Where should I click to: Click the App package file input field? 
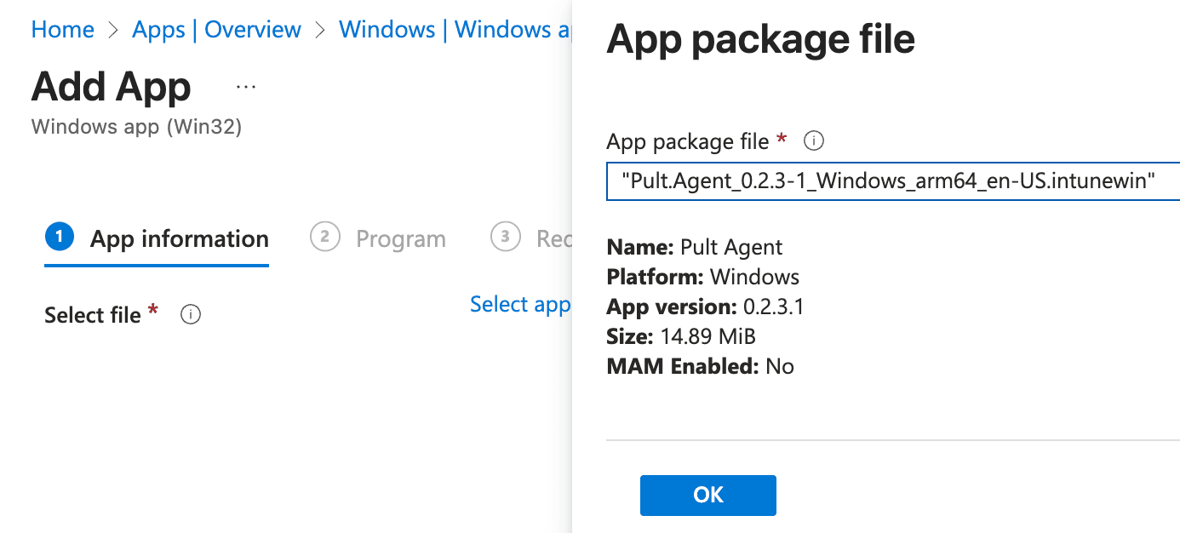click(893, 181)
